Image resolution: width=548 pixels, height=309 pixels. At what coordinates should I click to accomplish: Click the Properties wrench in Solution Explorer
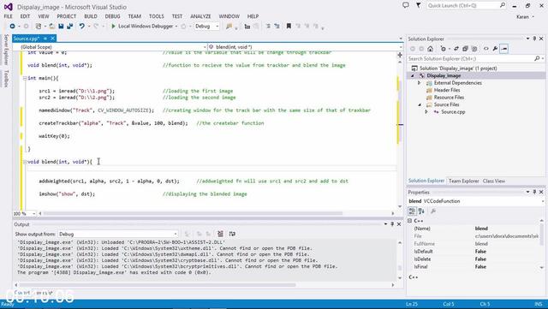(x=495, y=49)
